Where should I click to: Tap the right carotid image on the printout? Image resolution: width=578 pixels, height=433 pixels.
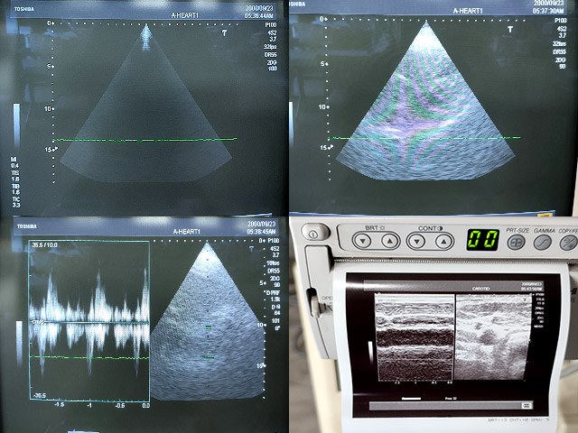494,336
